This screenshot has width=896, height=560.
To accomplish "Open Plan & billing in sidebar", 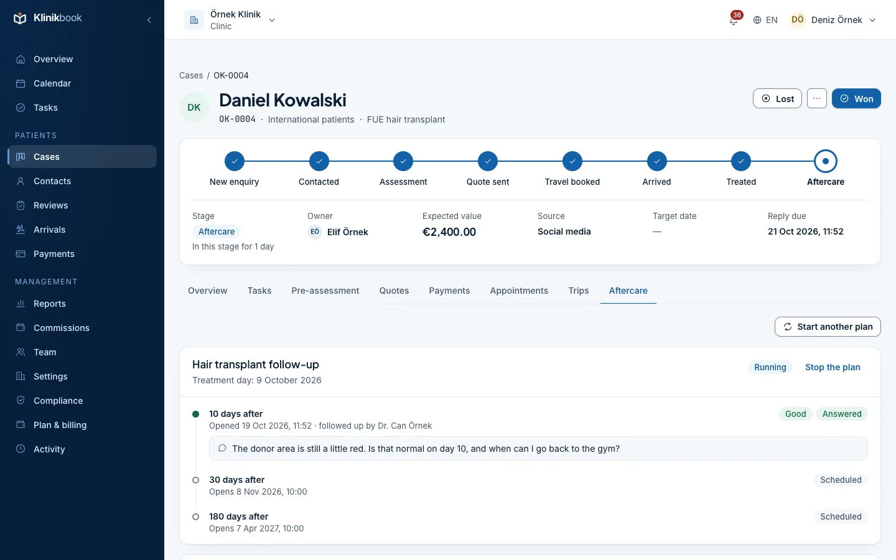I will tap(82, 425).
